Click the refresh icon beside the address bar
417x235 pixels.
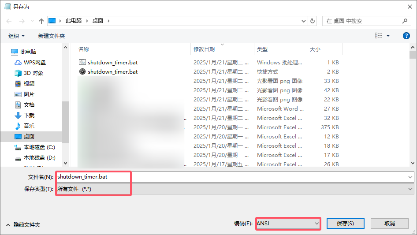coord(313,21)
